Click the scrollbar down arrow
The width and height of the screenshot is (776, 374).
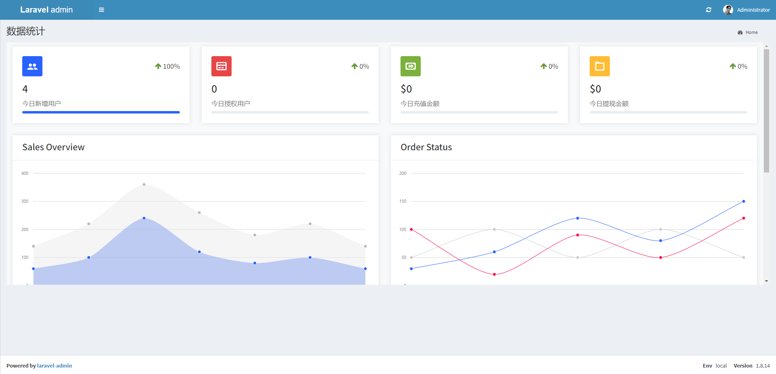[x=766, y=281]
